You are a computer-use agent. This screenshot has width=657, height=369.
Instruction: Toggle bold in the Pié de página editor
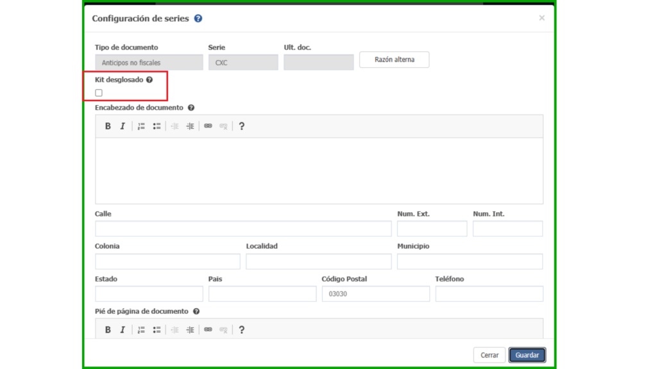point(108,330)
